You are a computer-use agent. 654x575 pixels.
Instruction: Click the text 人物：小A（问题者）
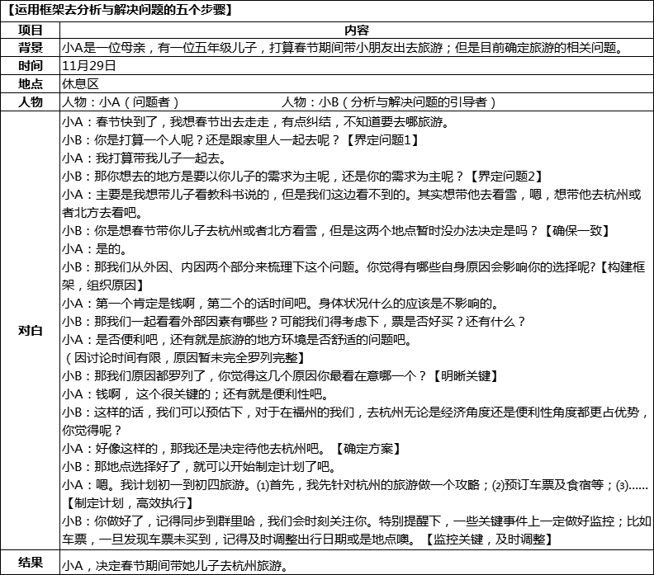tap(121, 102)
